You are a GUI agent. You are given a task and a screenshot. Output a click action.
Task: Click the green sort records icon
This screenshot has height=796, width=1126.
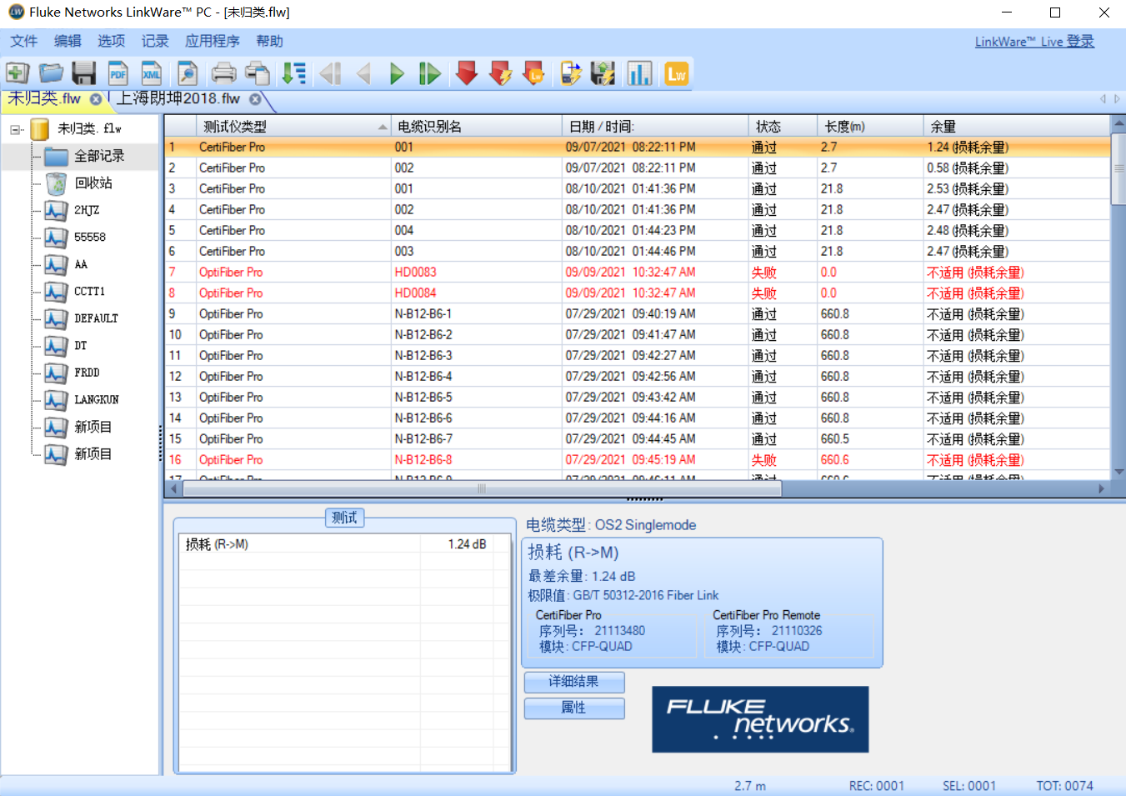point(293,73)
